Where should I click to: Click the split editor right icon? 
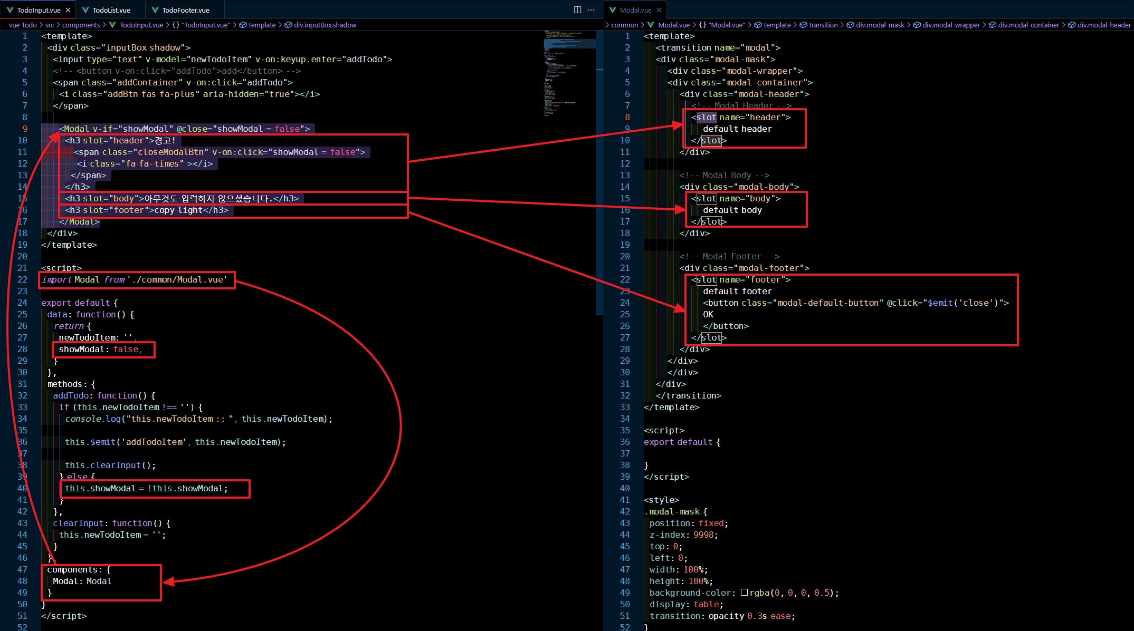tap(577, 10)
